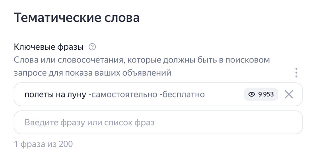Click the eye icon in impressions badge
Screen dimensions: 320x159
point(251,95)
